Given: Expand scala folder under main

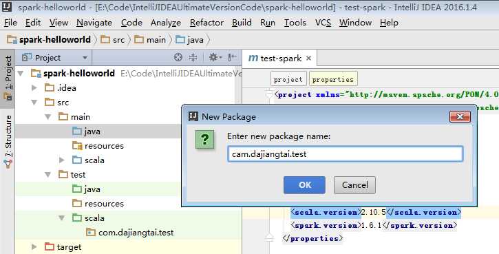Looking at the screenshot, I should (x=62, y=160).
